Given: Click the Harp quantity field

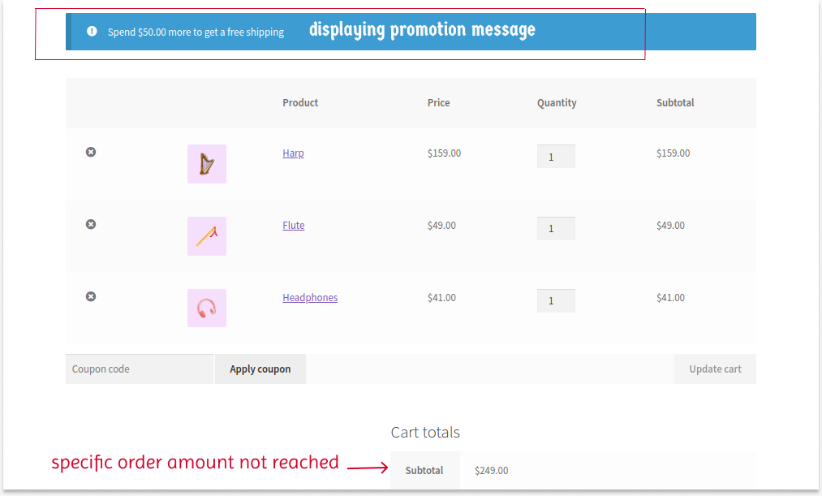Looking at the screenshot, I should (x=556, y=156).
